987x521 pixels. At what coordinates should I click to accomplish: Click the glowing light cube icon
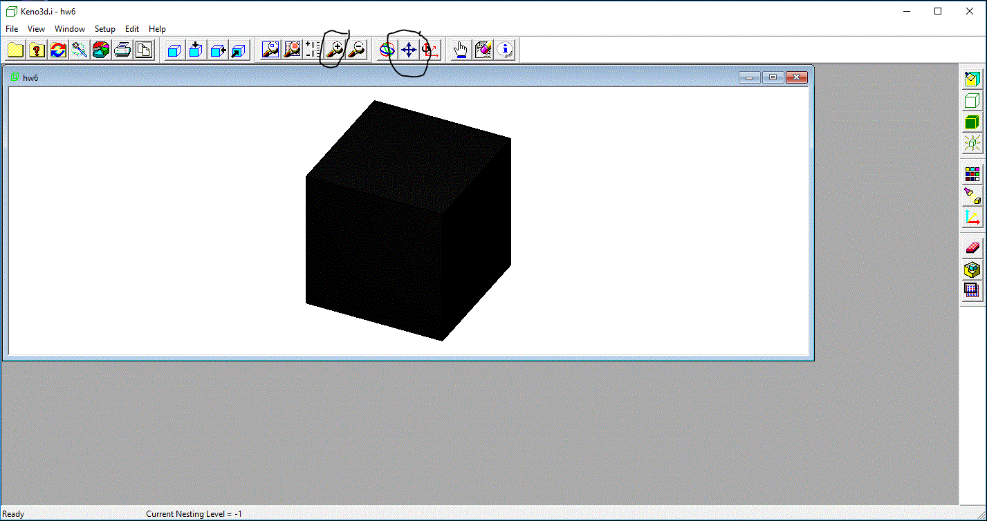pos(972,144)
